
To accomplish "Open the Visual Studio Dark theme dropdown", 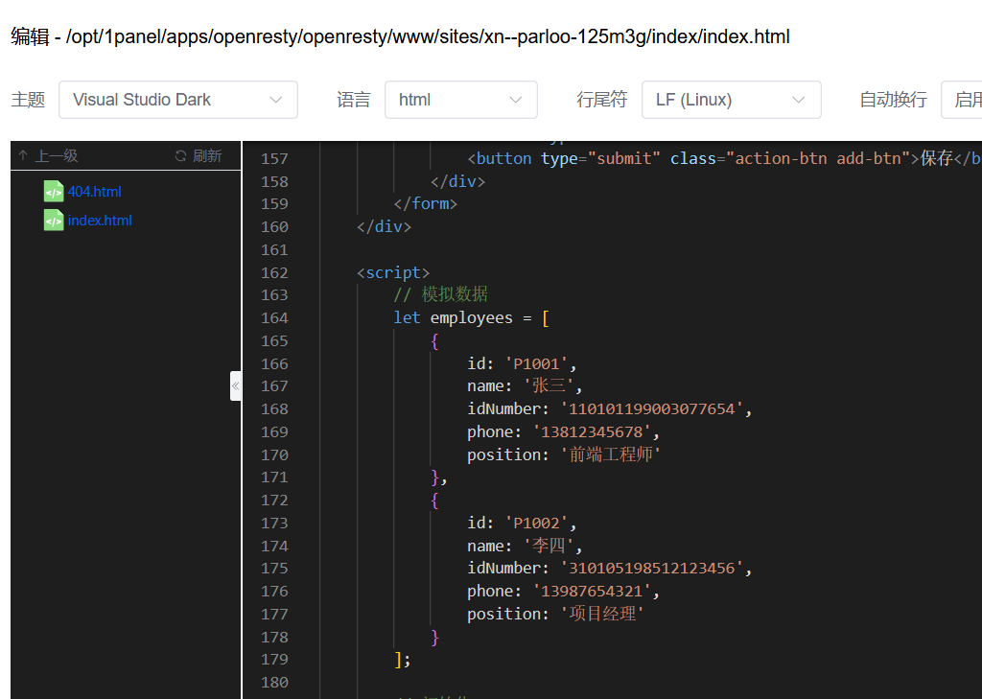I will coord(177,100).
